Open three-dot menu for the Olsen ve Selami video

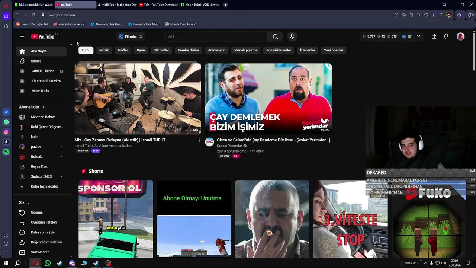329,140
